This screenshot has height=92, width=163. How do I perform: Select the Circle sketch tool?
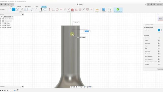pyautogui.click(x=18, y=9)
